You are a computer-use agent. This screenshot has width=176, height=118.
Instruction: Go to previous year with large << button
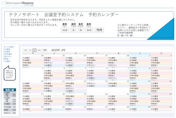pyautogui.click(x=65, y=30)
